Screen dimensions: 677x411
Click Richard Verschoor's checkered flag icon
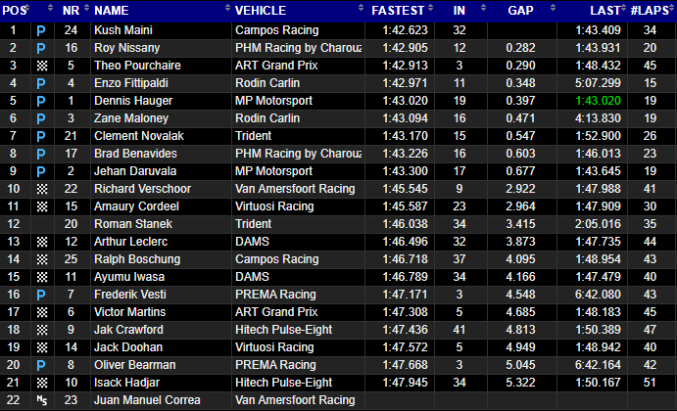(42, 189)
